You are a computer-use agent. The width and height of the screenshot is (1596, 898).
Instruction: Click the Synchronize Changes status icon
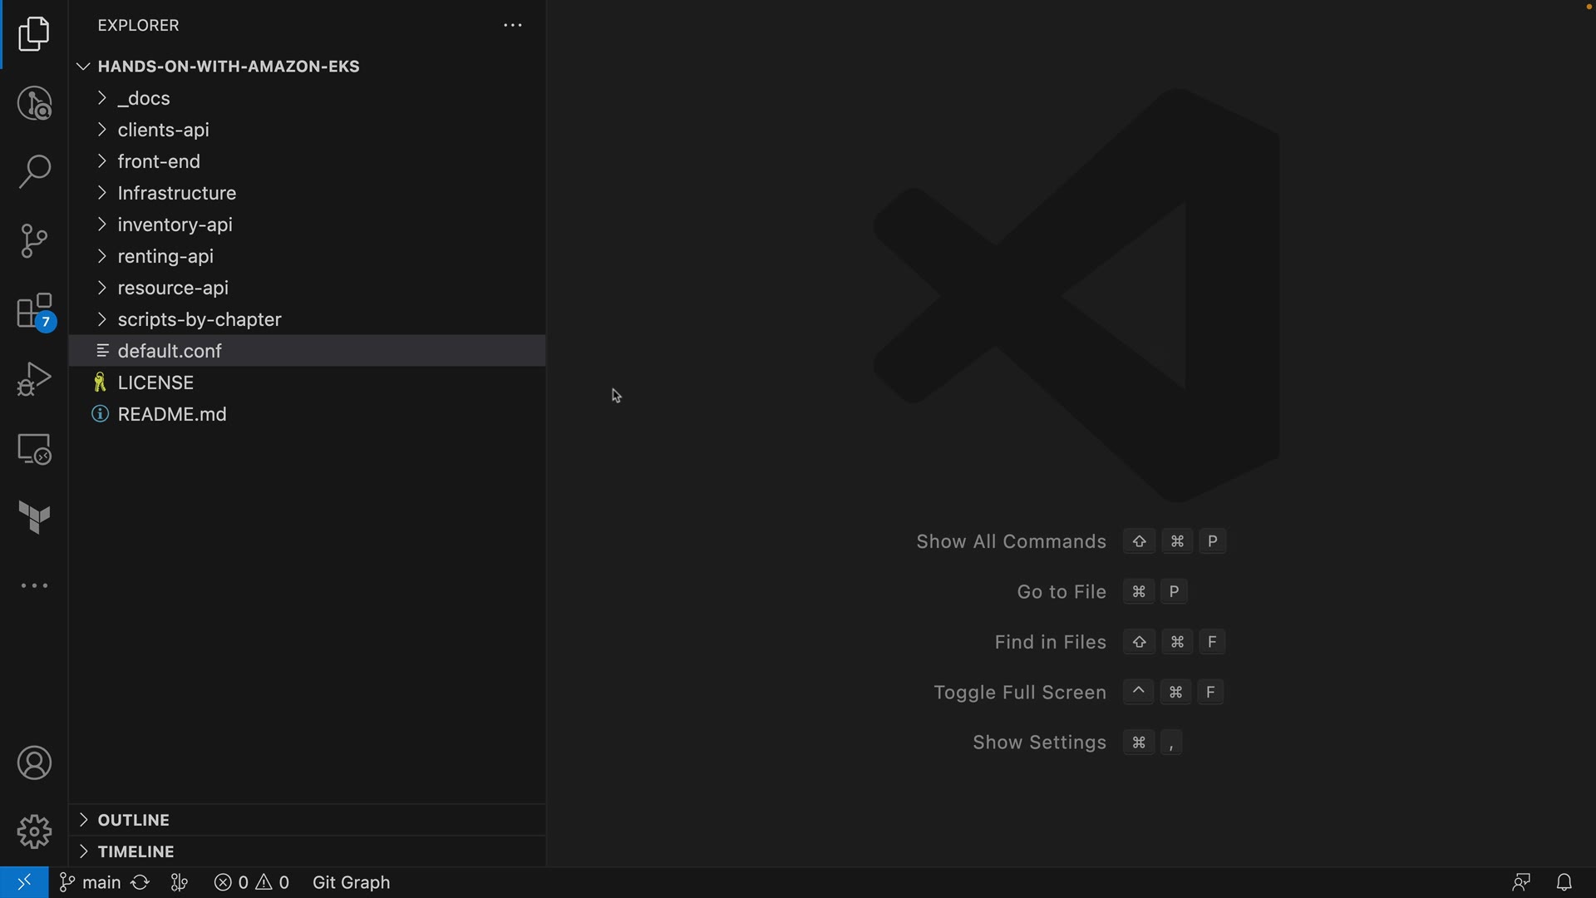140,882
